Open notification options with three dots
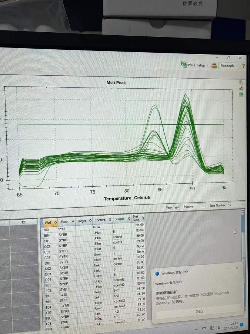 click(227, 268)
